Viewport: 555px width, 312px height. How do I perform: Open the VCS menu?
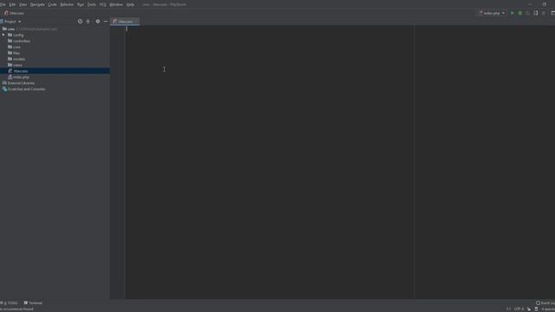tap(102, 4)
